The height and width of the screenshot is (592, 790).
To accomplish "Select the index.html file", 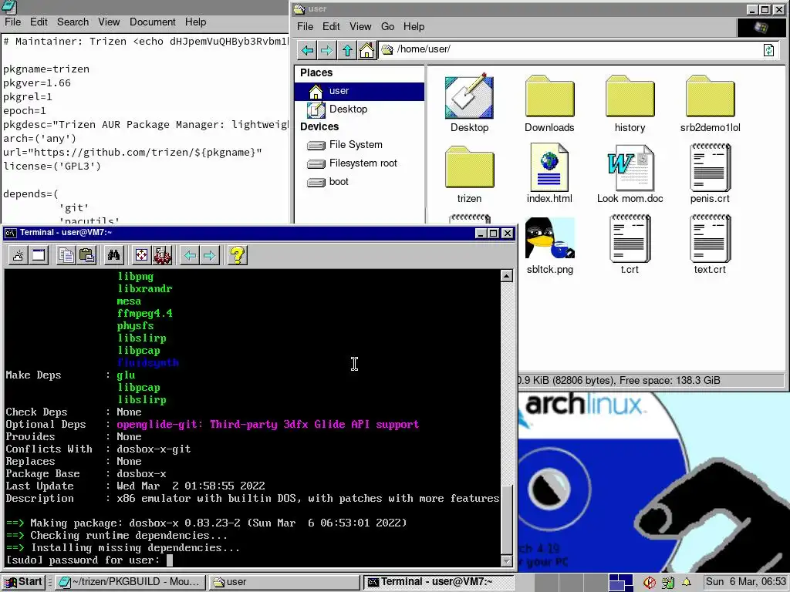I will [549, 173].
